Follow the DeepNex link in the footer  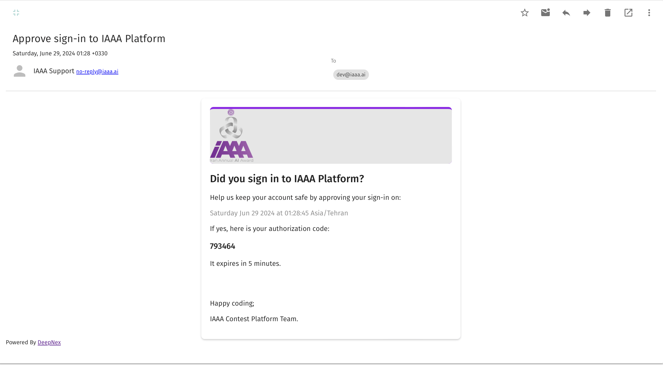(49, 342)
